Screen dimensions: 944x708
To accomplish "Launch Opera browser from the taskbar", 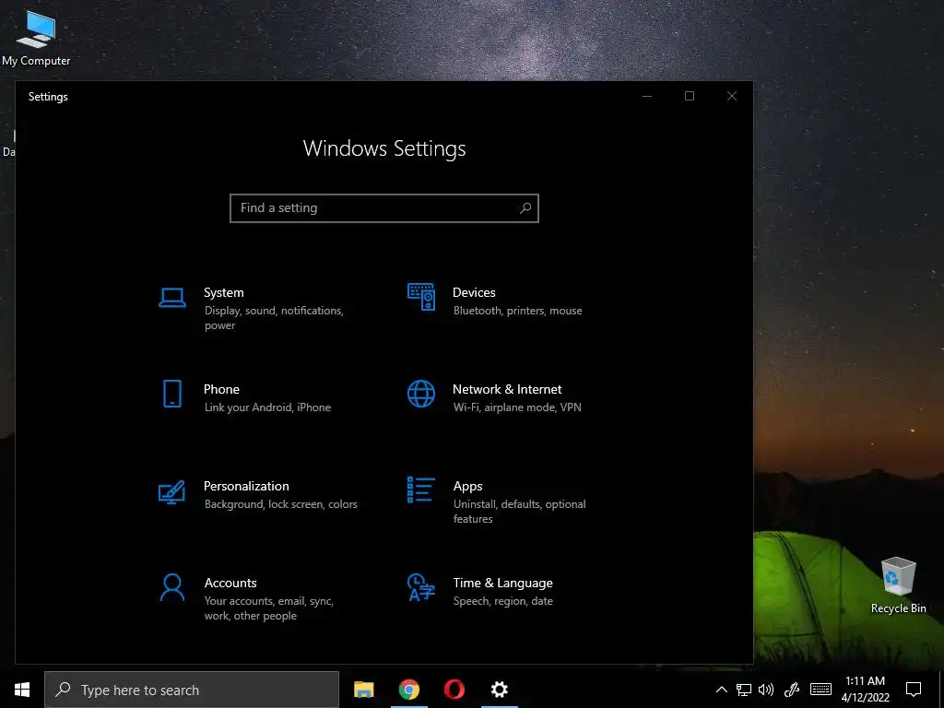I will click(454, 690).
